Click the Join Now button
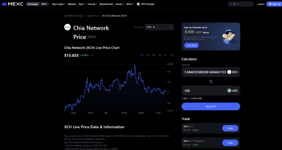282x150 pixels. 191,45
